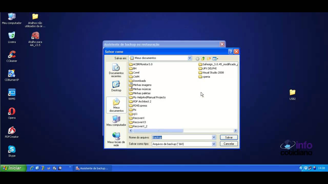The height and width of the screenshot is (184, 328).
Task: Select the BH folder
Action: [133, 68]
